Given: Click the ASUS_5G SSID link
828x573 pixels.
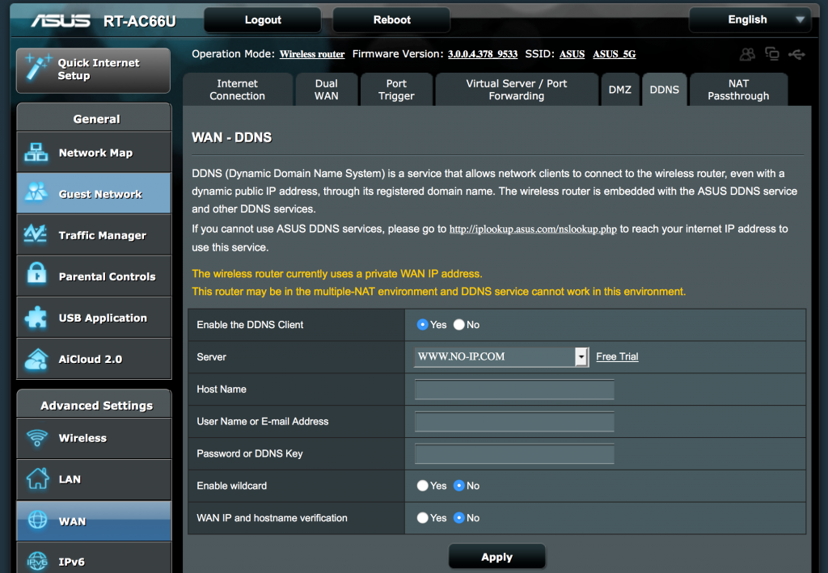Looking at the screenshot, I should pos(615,54).
